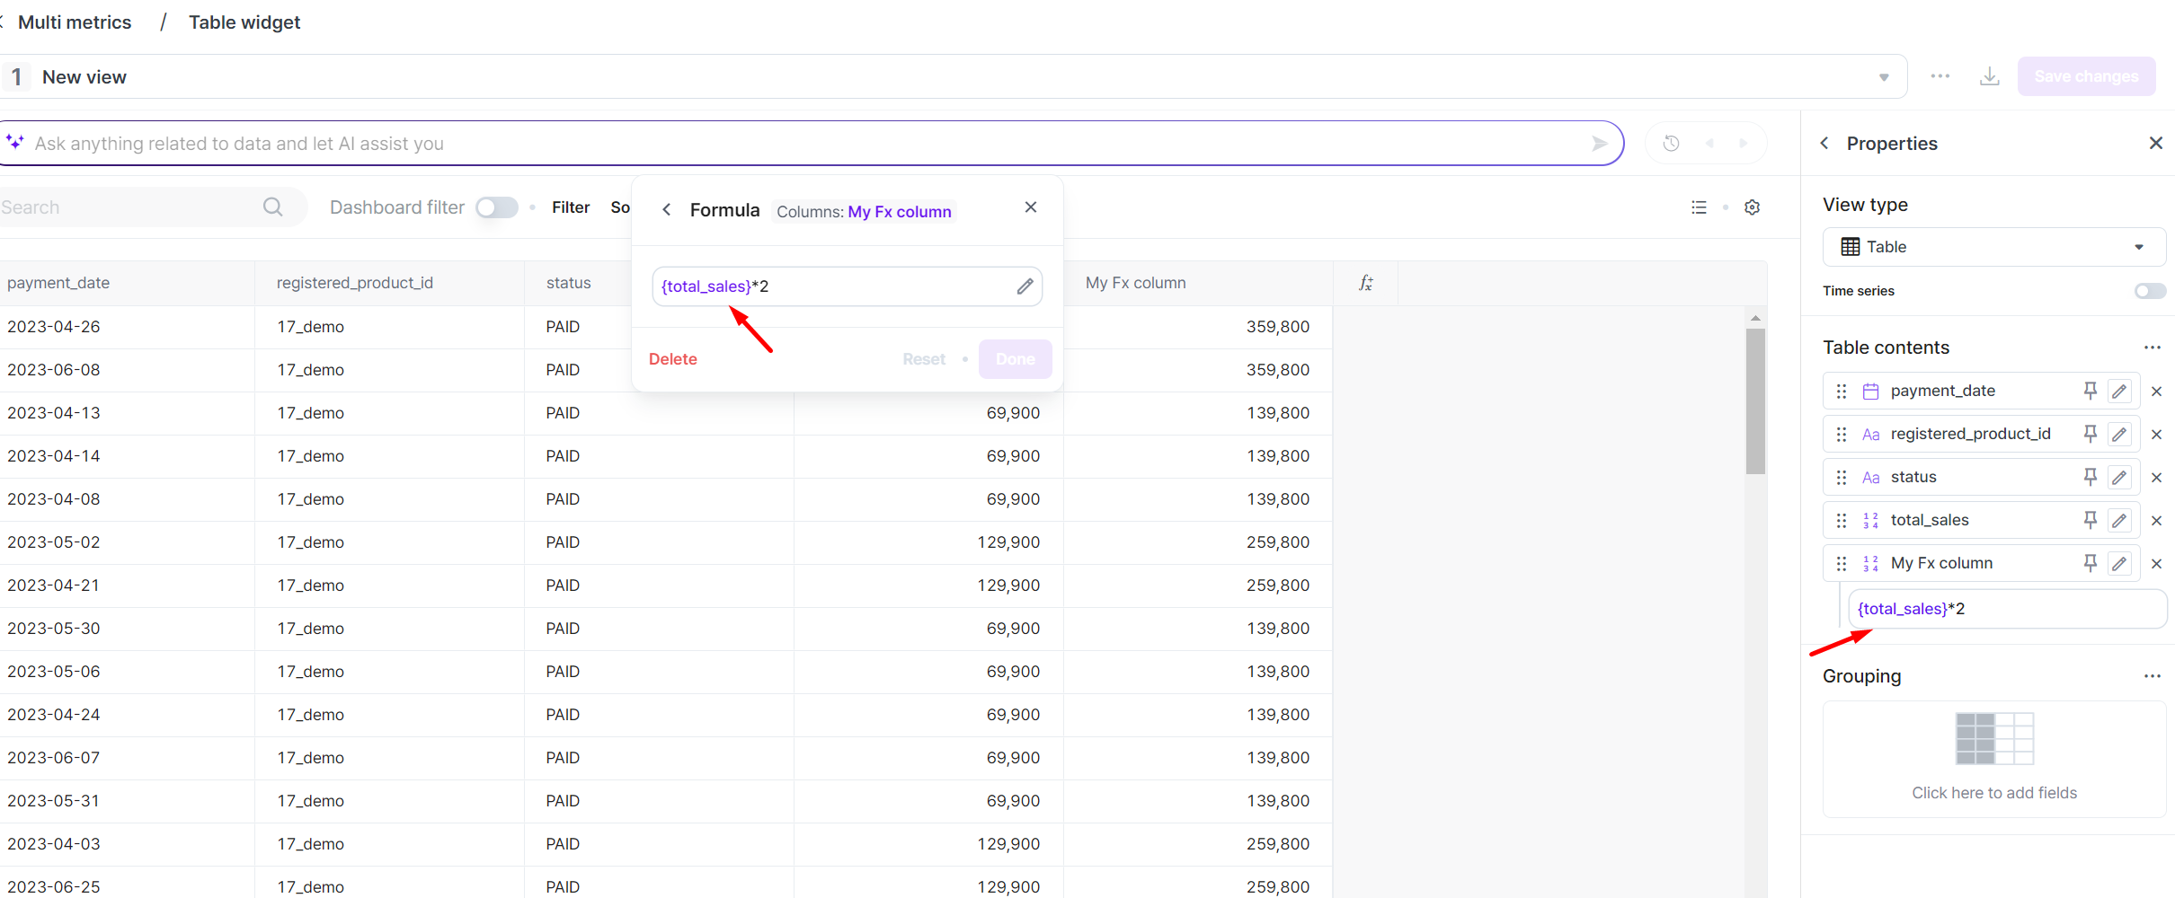The width and height of the screenshot is (2175, 898).
Task: Click the AI prompt send arrow icon
Action: [1599, 144]
